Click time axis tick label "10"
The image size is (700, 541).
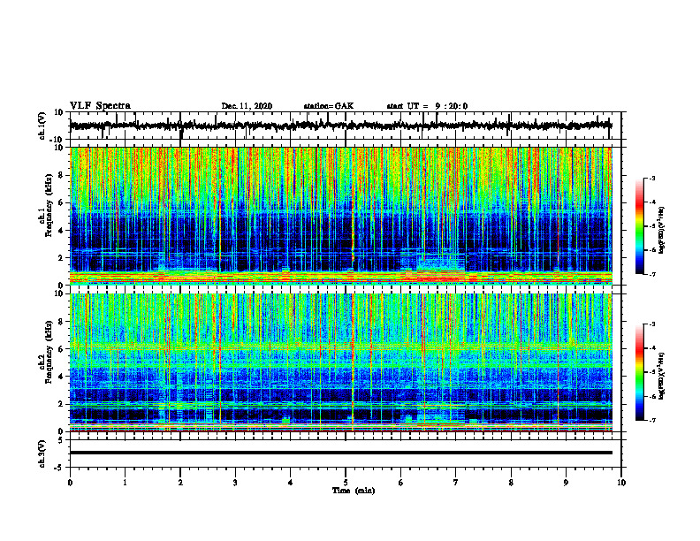tap(621, 483)
